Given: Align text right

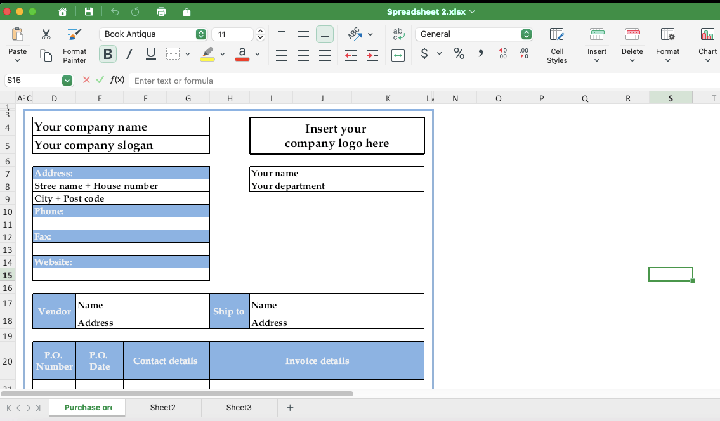Looking at the screenshot, I should coord(325,56).
